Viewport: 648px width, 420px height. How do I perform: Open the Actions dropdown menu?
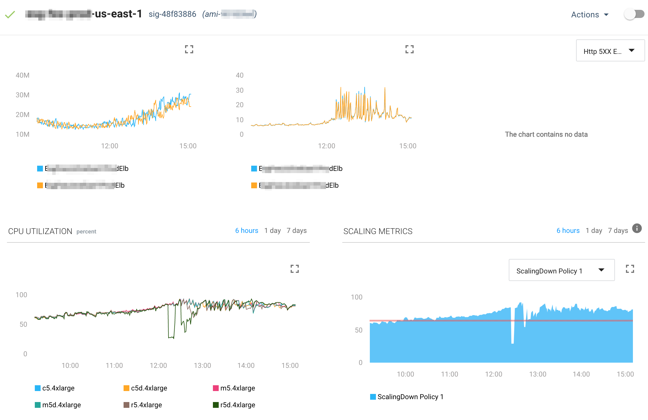(589, 14)
